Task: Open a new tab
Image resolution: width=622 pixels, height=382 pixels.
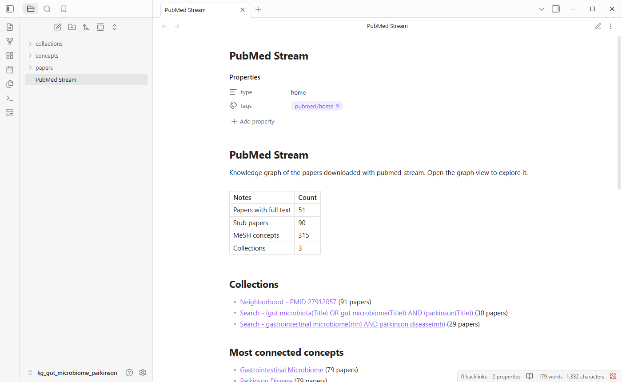Action: [x=258, y=9]
